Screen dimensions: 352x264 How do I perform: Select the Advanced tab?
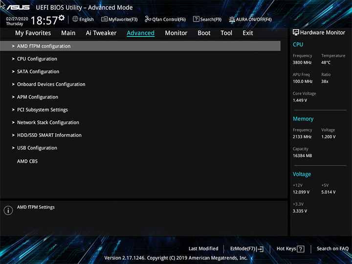(x=140, y=33)
